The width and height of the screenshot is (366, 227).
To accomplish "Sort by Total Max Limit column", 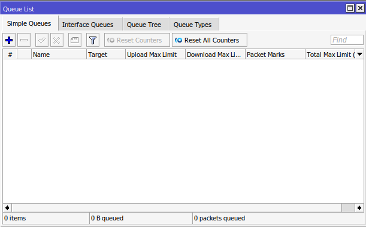I will (x=330, y=55).
